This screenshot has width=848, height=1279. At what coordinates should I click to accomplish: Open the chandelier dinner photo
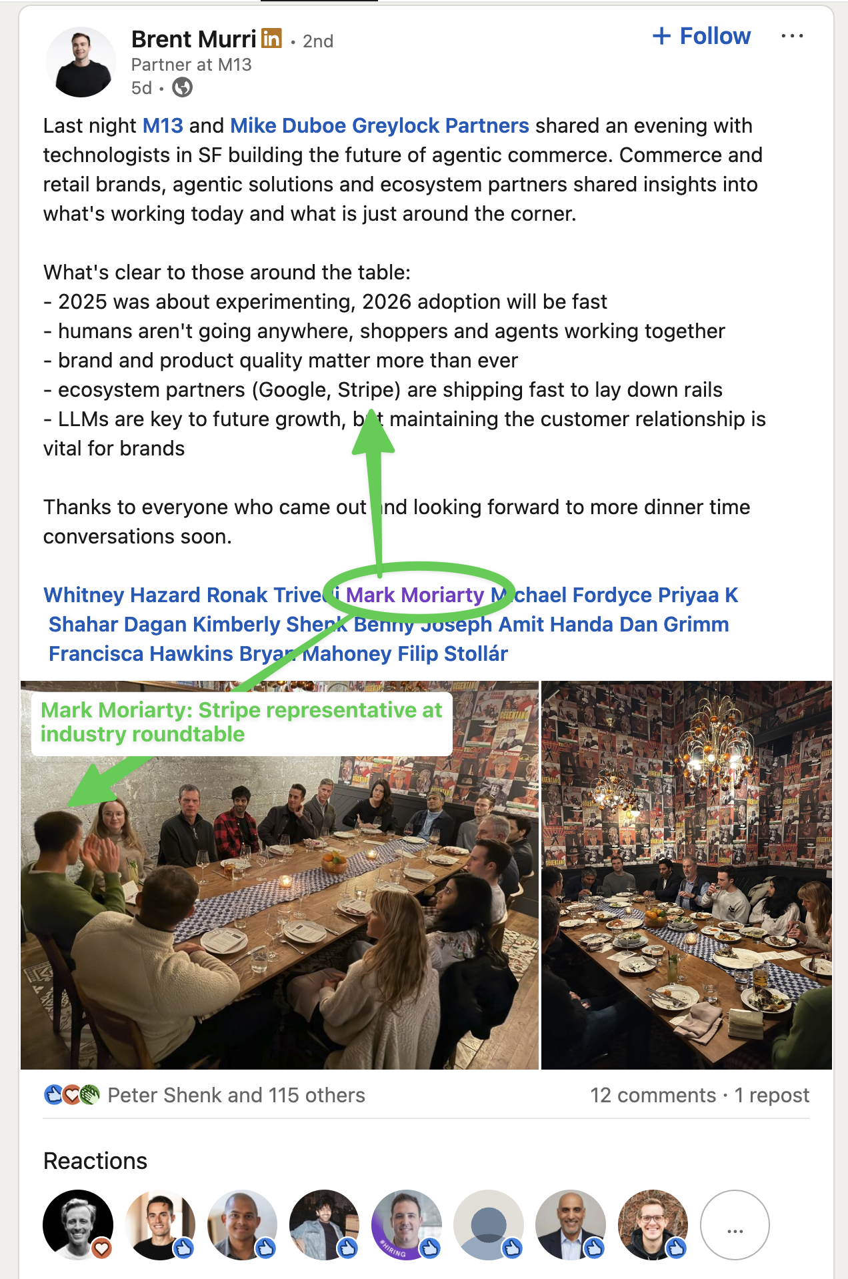[687, 875]
